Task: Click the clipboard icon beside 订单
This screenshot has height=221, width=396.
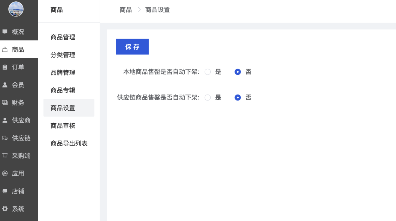Action: (x=5, y=67)
